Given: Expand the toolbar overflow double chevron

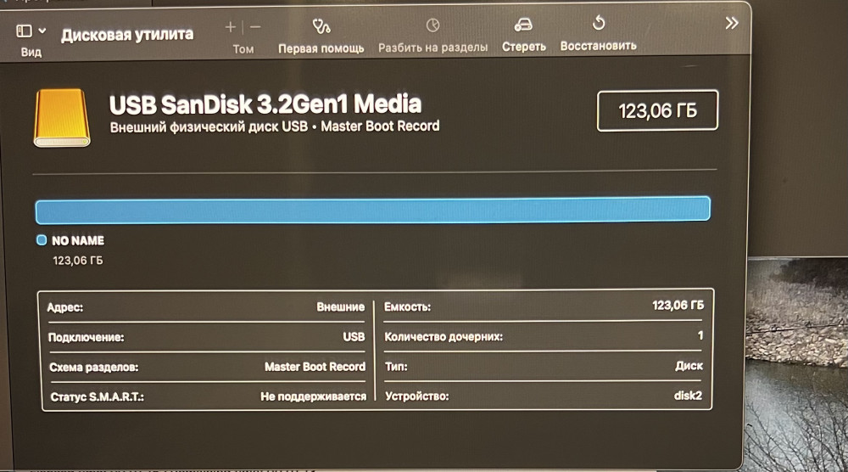Looking at the screenshot, I should coord(731,24).
